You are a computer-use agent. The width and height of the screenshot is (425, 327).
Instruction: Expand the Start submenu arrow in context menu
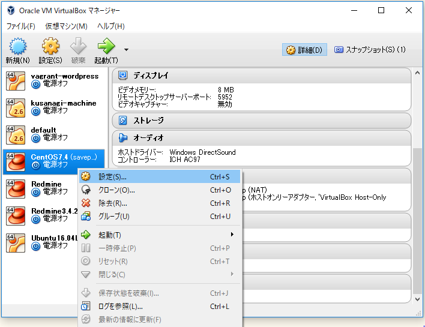(x=232, y=235)
